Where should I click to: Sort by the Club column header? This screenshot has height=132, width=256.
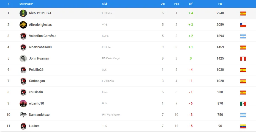105,4
